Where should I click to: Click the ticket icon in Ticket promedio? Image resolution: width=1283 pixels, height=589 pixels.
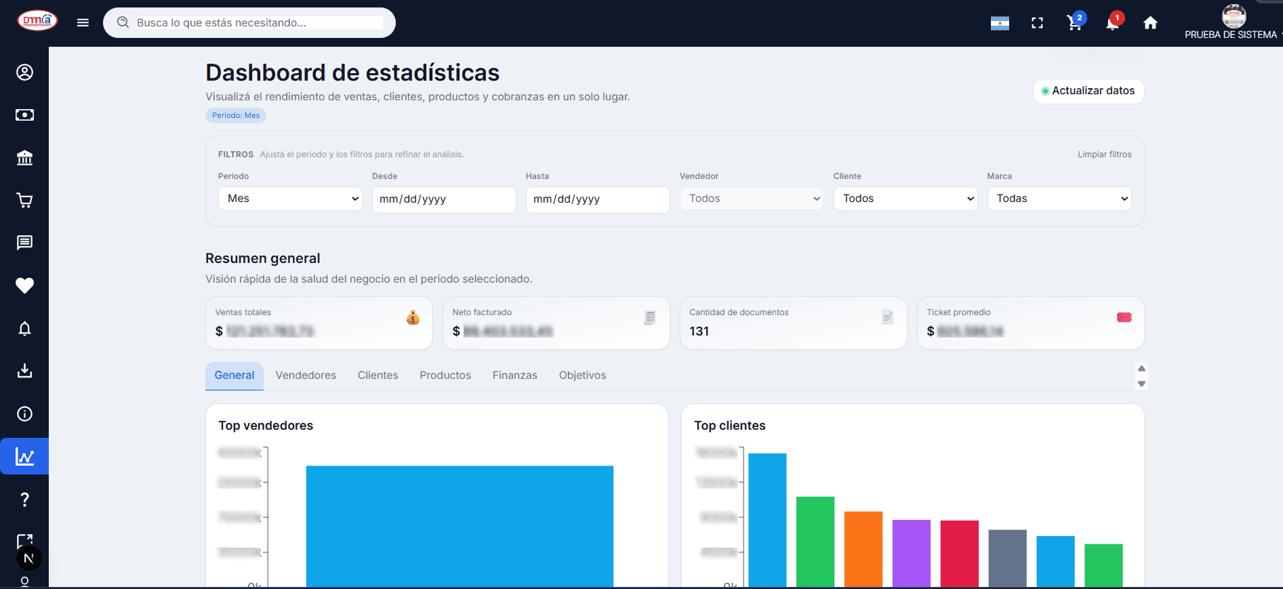(x=1124, y=317)
